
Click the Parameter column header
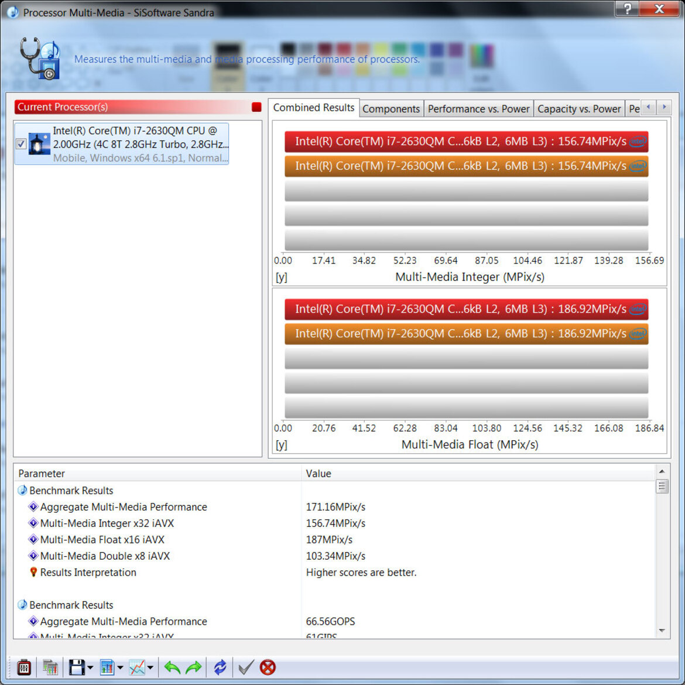coord(157,473)
